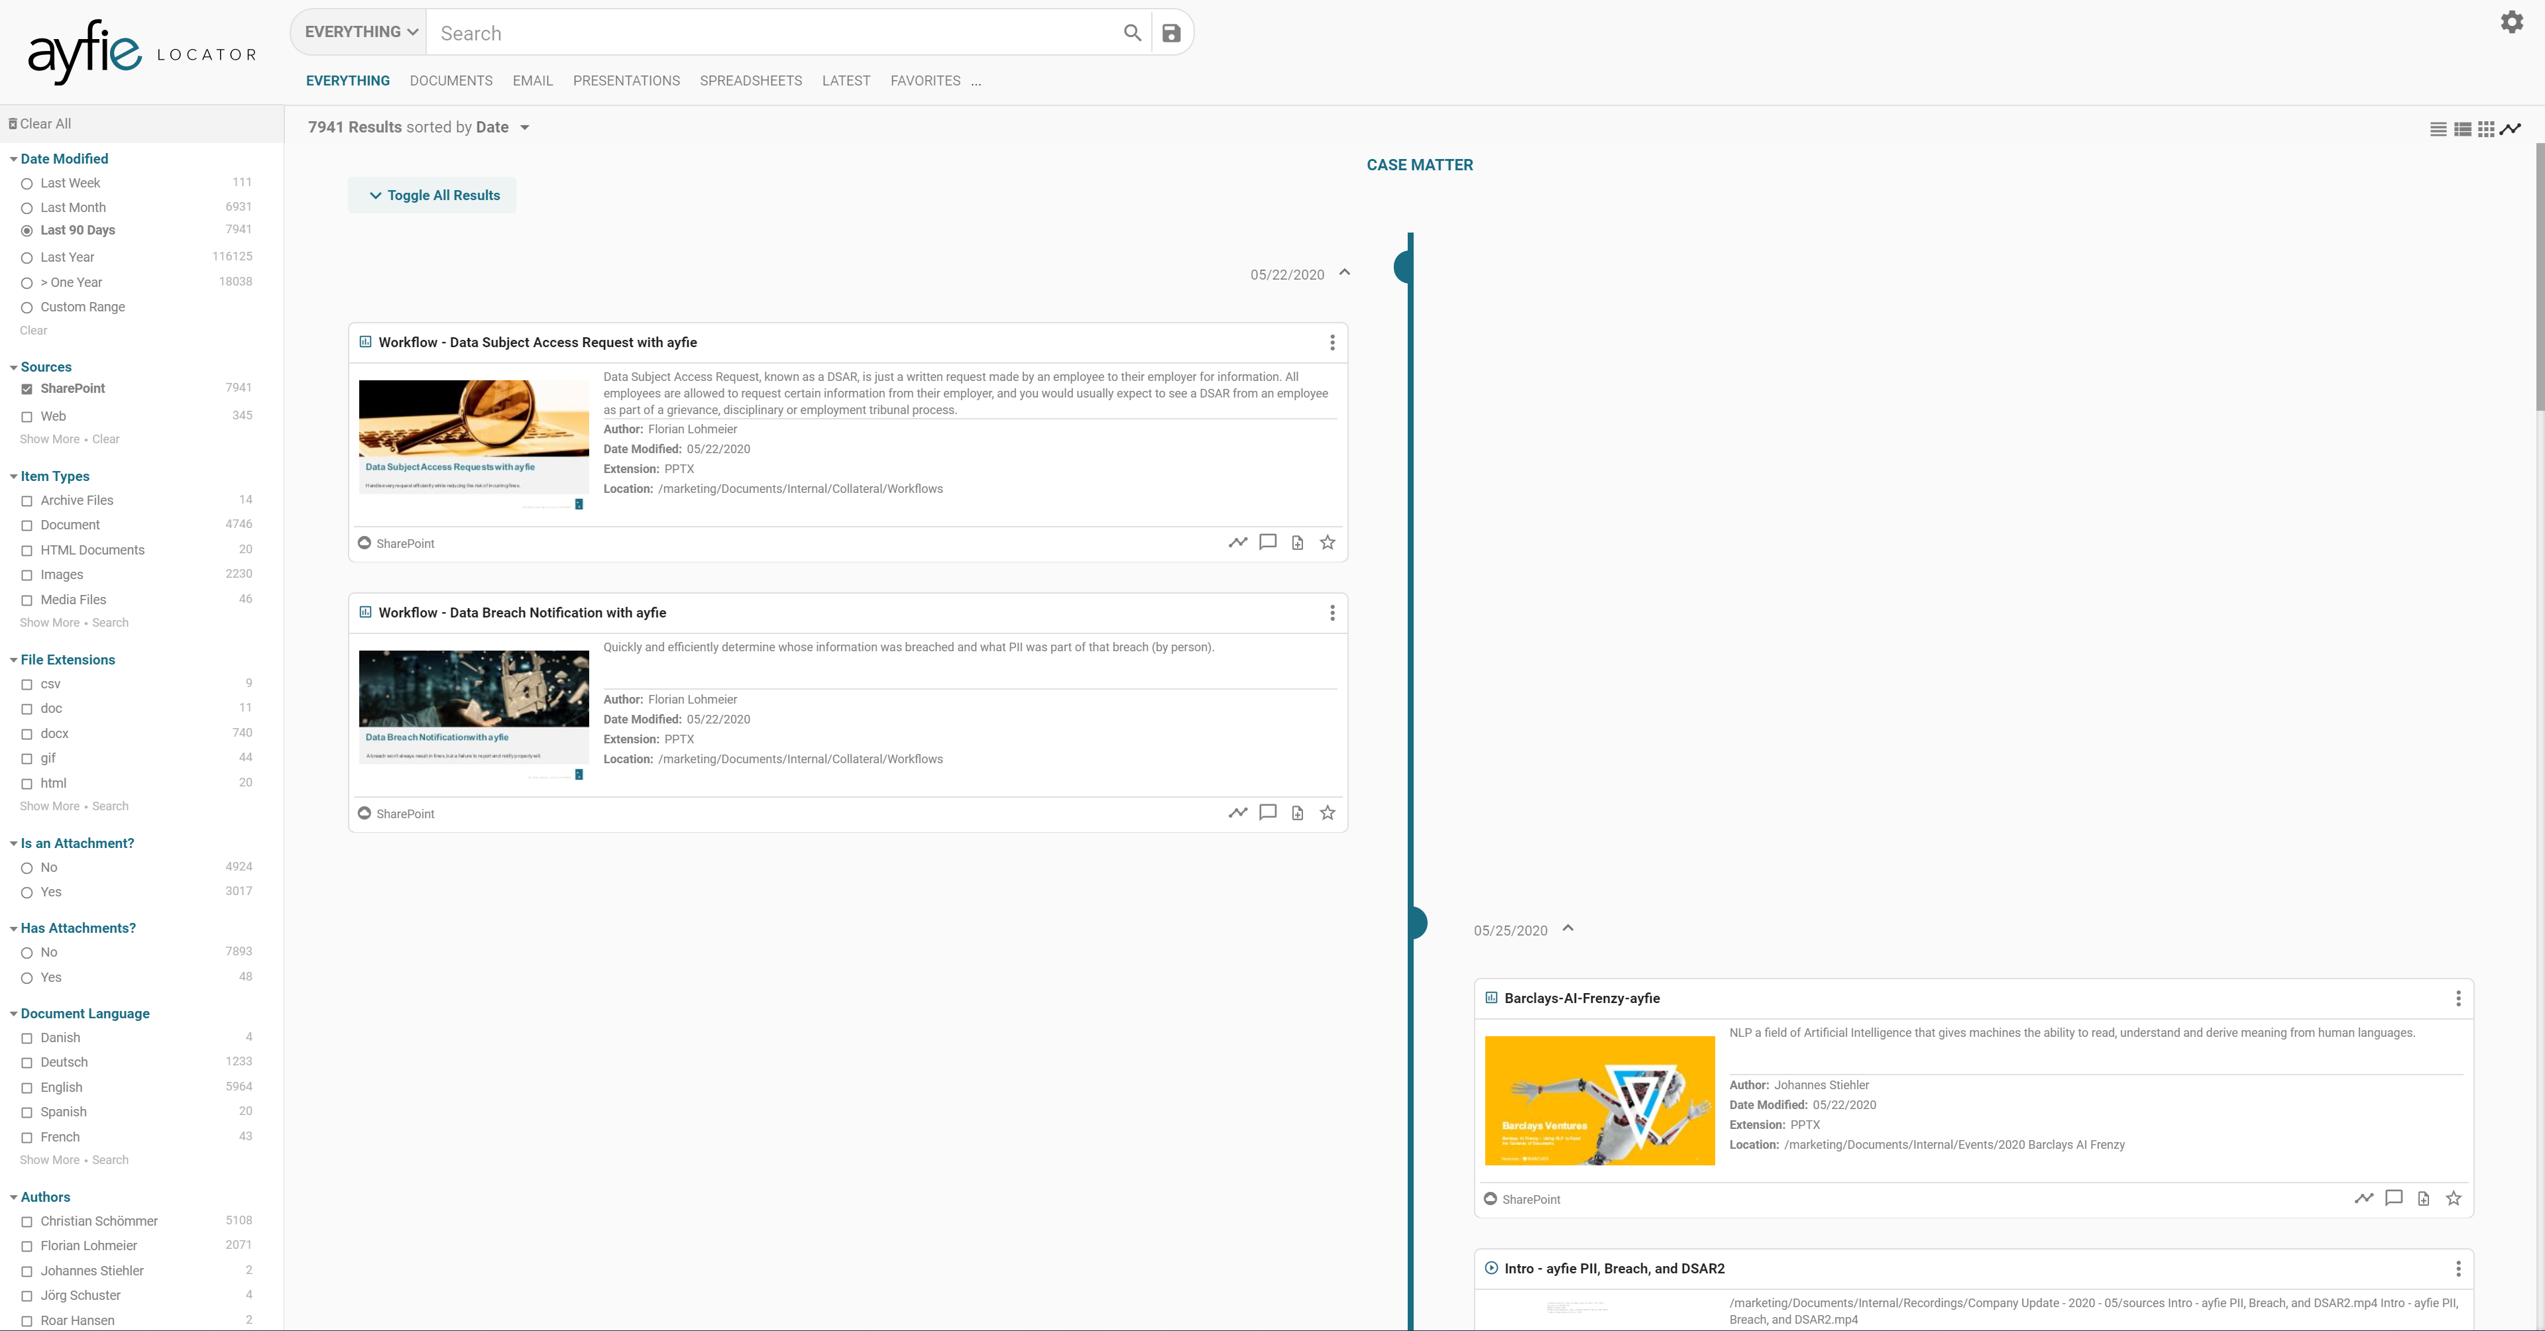This screenshot has height=1331, width=2545.
Task: Click the favorite/star icon on first workflow result
Action: pyautogui.click(x=1328, y=542)
